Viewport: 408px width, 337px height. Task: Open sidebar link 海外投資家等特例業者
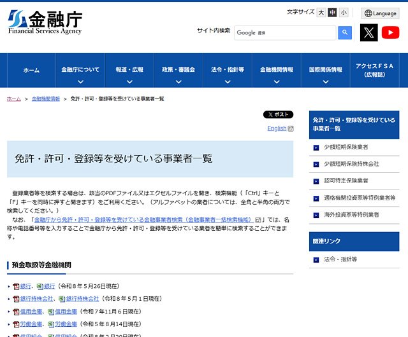pos(351,215)
